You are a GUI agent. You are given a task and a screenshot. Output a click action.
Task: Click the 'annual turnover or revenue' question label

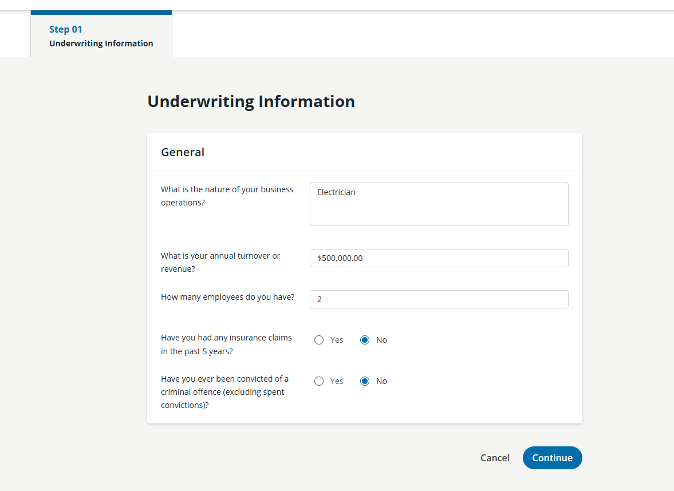(x=220, y=262)
